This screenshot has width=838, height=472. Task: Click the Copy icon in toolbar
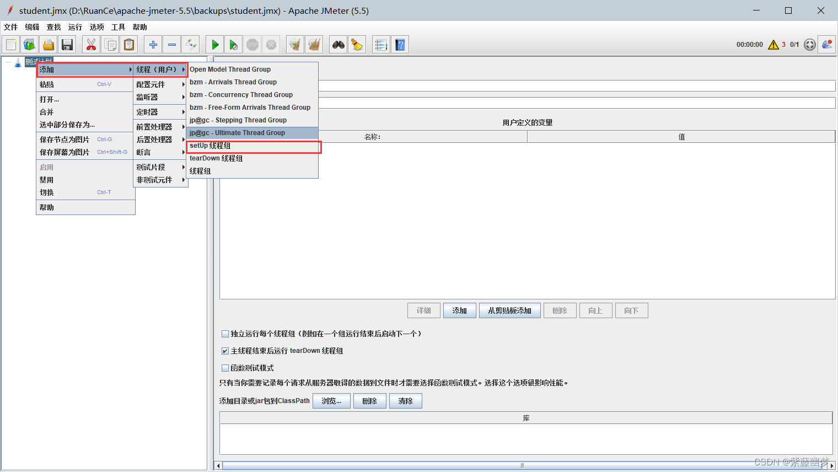(110, 45)
